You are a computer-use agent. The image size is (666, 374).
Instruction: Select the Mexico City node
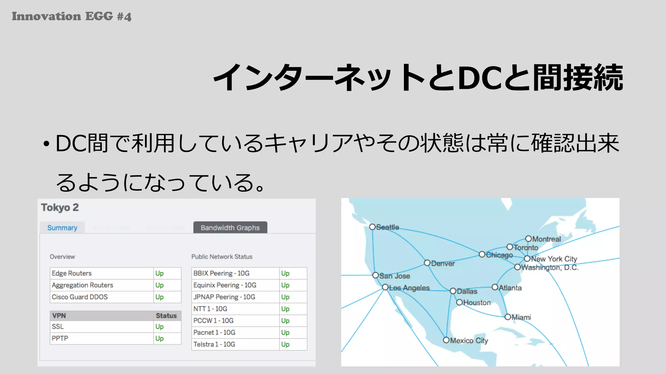446,340
